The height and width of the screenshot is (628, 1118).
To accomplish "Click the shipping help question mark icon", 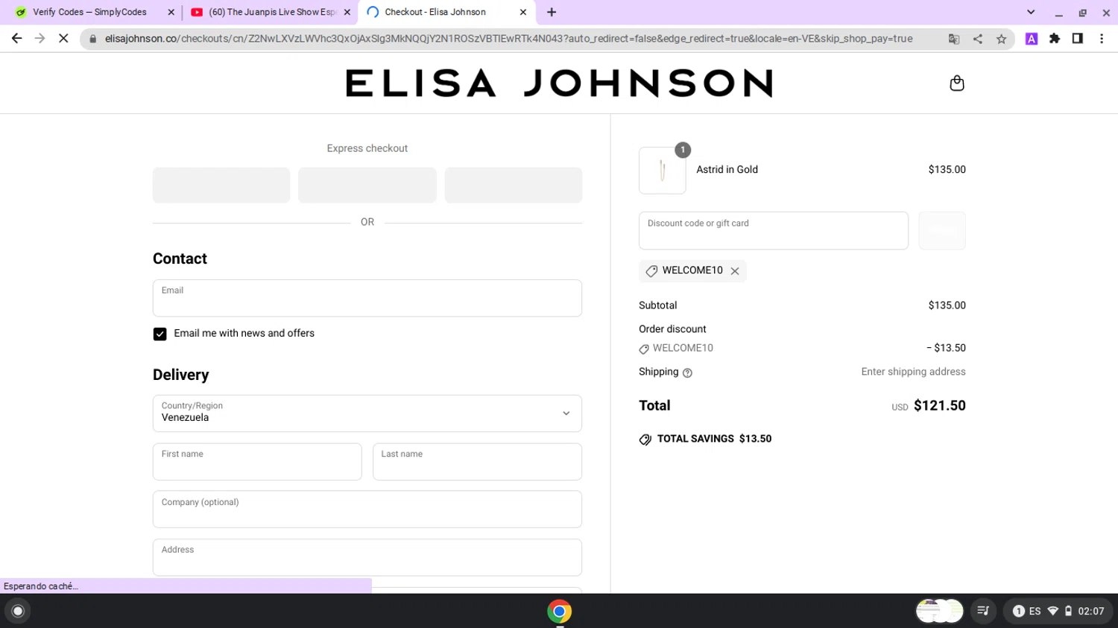I will coord(687,372).
